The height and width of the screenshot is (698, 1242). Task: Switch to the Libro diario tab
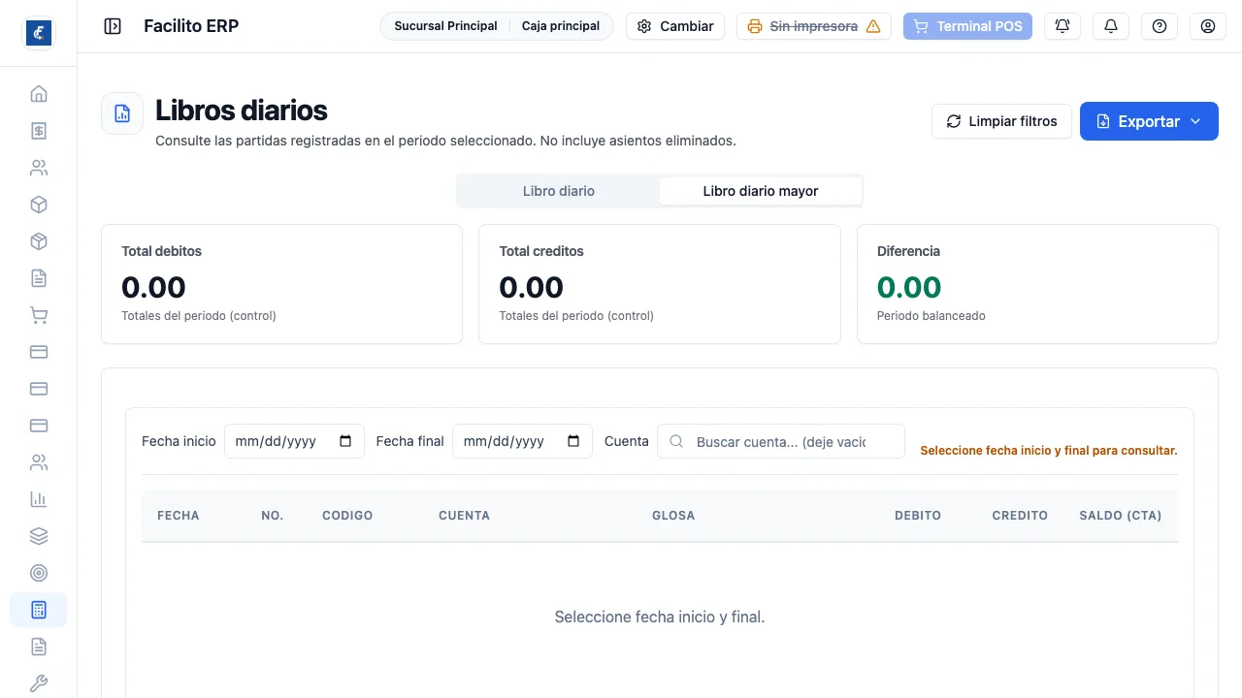click(x=559, y=191)
